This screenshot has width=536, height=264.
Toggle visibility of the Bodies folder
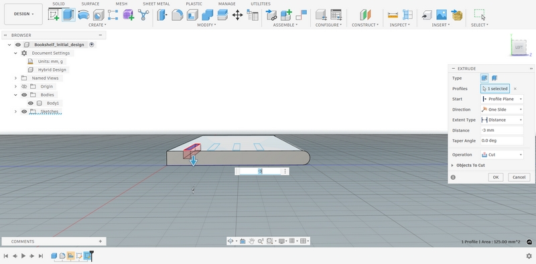click(x=24, y=95)
